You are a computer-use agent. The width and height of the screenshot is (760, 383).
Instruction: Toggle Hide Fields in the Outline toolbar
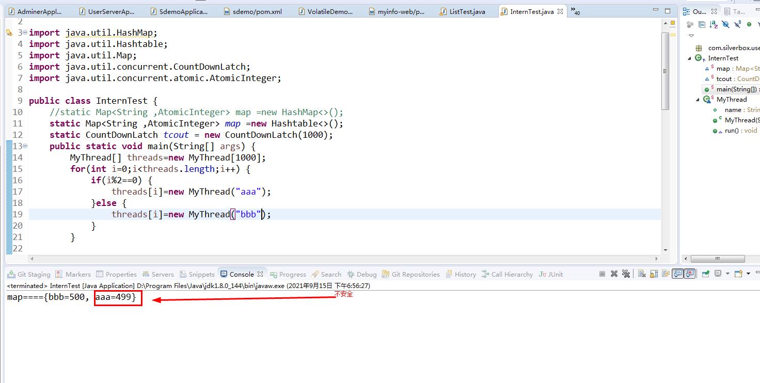coord(725,24)
